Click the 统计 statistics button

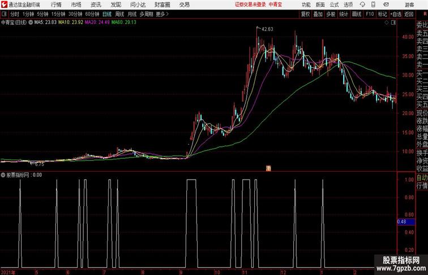coord(344,14)
